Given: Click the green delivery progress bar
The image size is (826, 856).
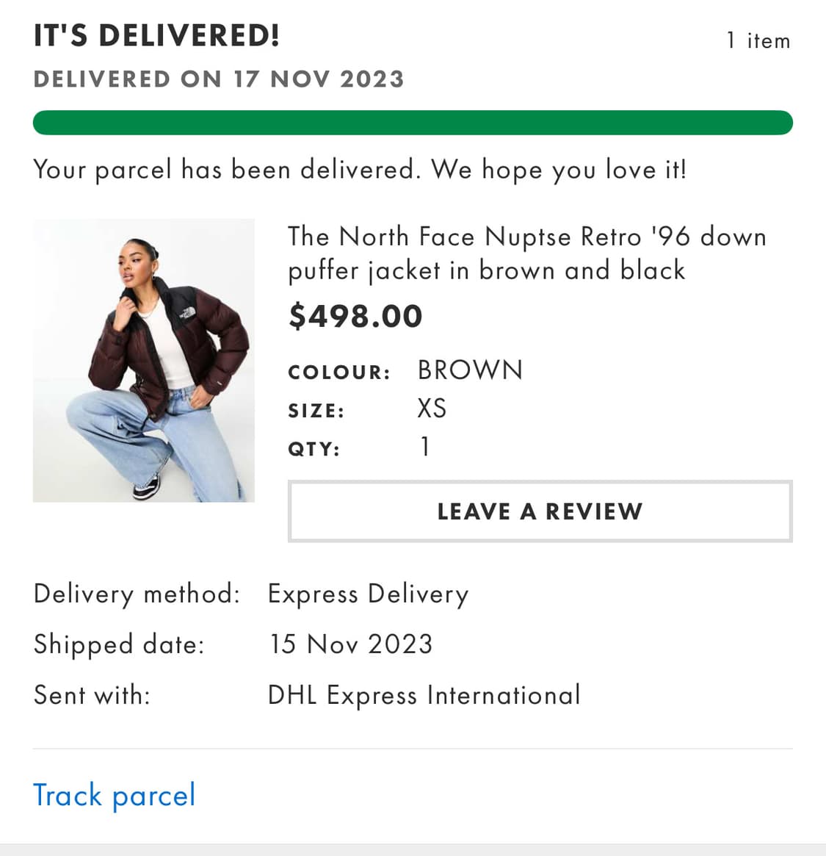Looking at the screenshot, I should click(413, 123).
